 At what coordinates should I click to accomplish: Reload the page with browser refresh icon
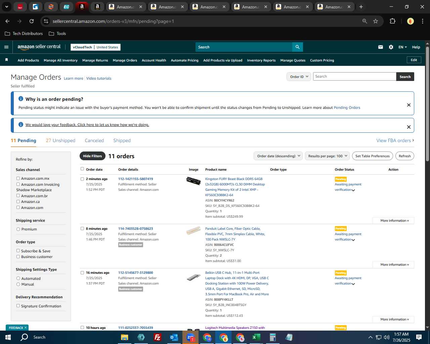coord(32,21)
